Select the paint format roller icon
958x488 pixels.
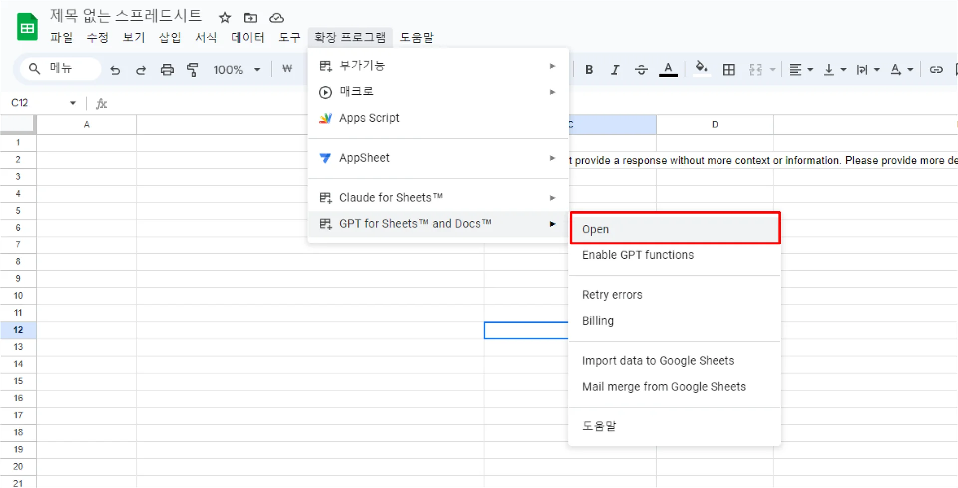193,70
